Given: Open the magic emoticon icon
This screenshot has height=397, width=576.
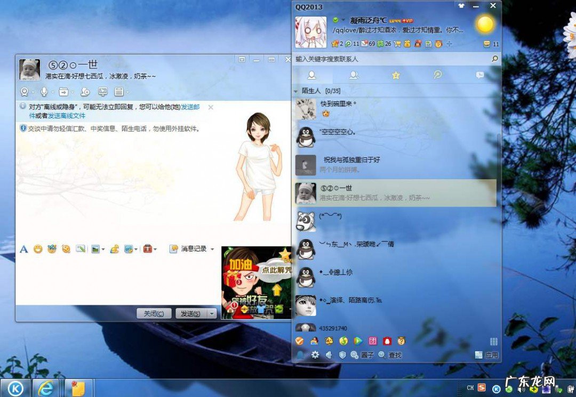Looking at the screenshot, I should (53, 249).
